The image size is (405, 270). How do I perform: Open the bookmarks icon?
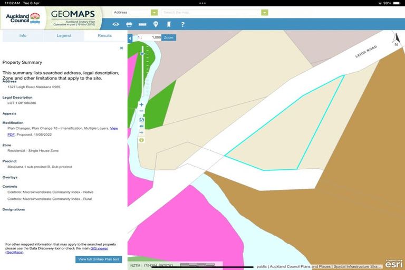169,24
